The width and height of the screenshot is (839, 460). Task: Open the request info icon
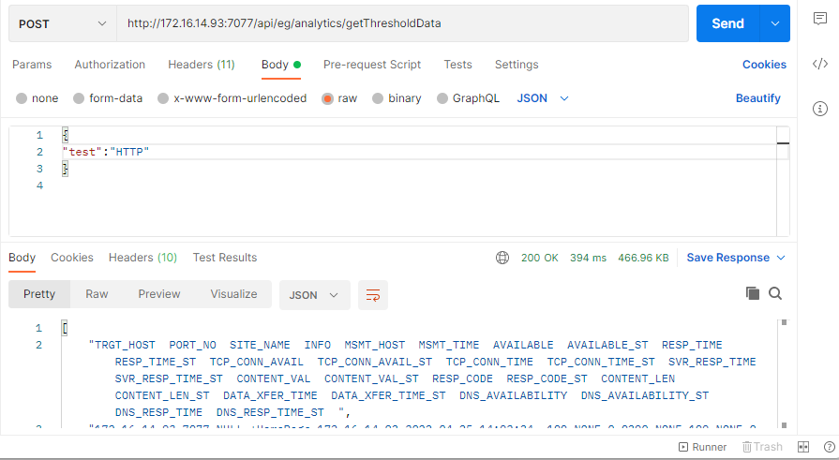[819, 109]
